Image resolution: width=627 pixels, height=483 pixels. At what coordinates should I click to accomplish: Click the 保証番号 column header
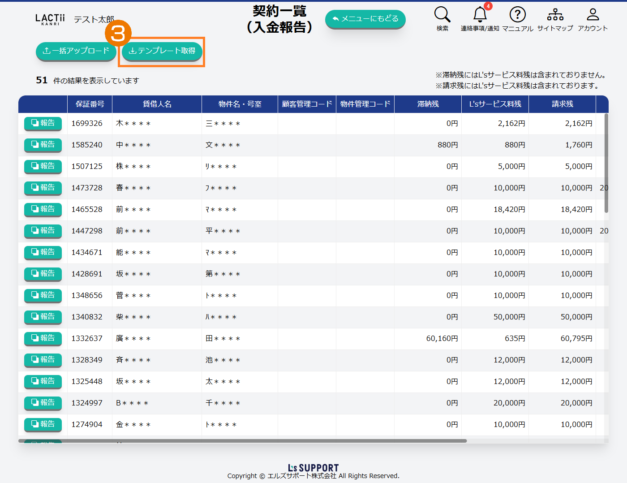(x=90, y=104)
